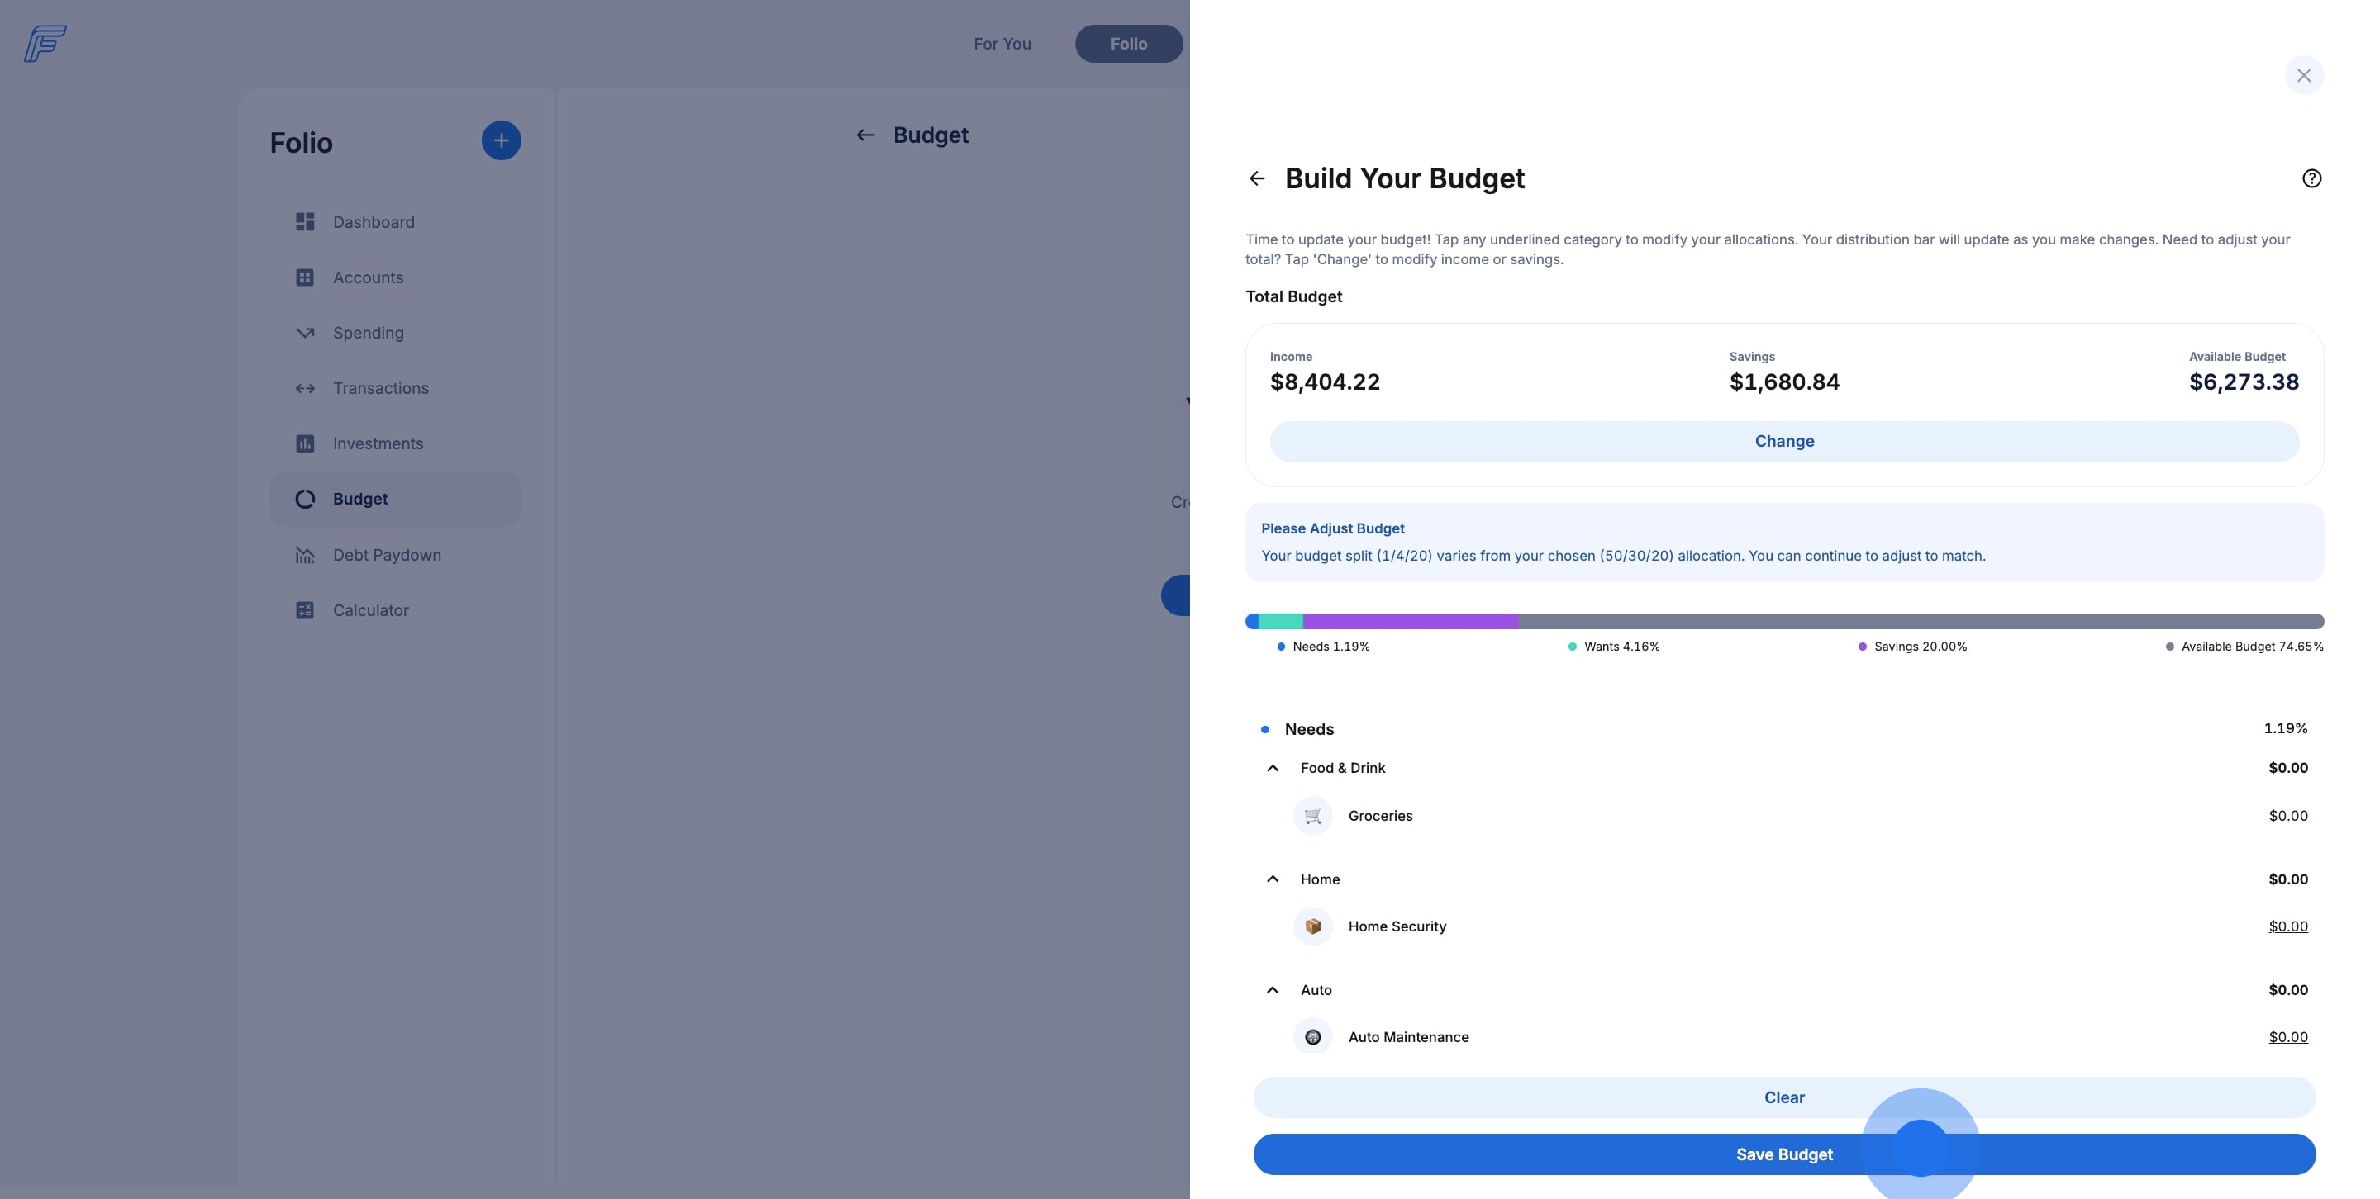Viewport: 2380px width, 1199px height.
Task: Click back arrow beside Build Your Budget
Action: pos(1256,178)
